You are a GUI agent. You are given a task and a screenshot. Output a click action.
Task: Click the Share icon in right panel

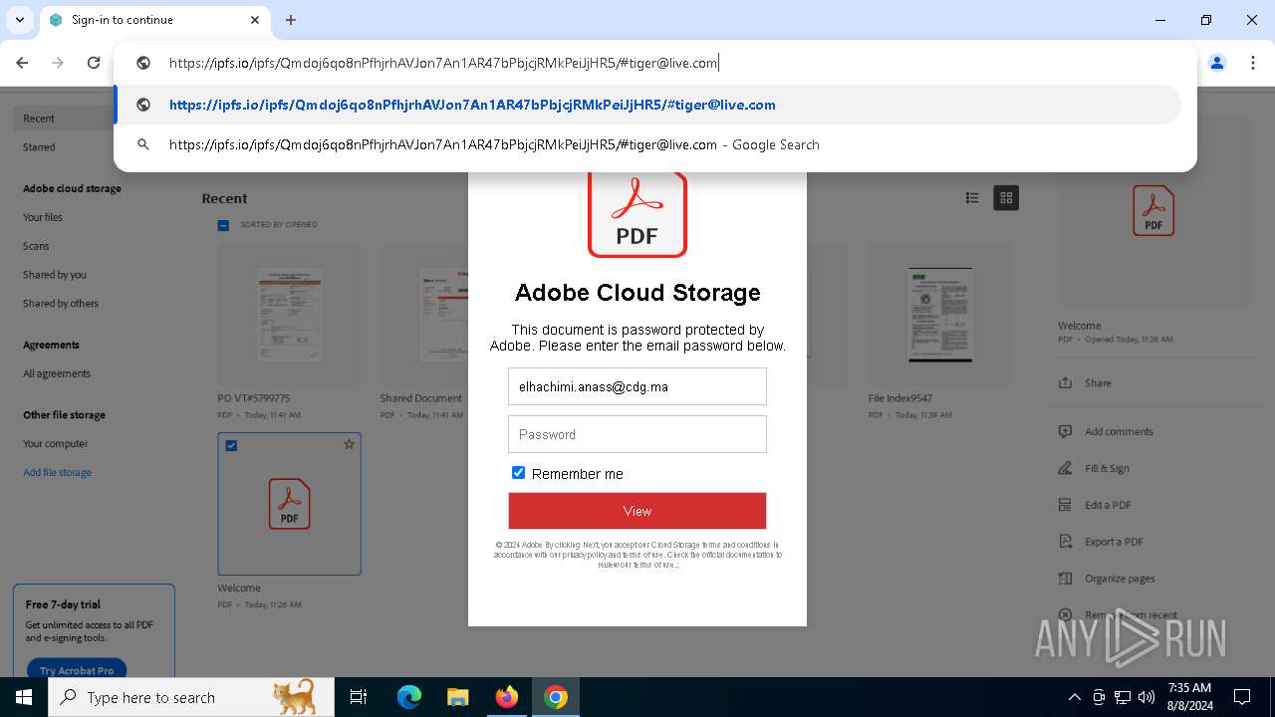pos(1065,383)
